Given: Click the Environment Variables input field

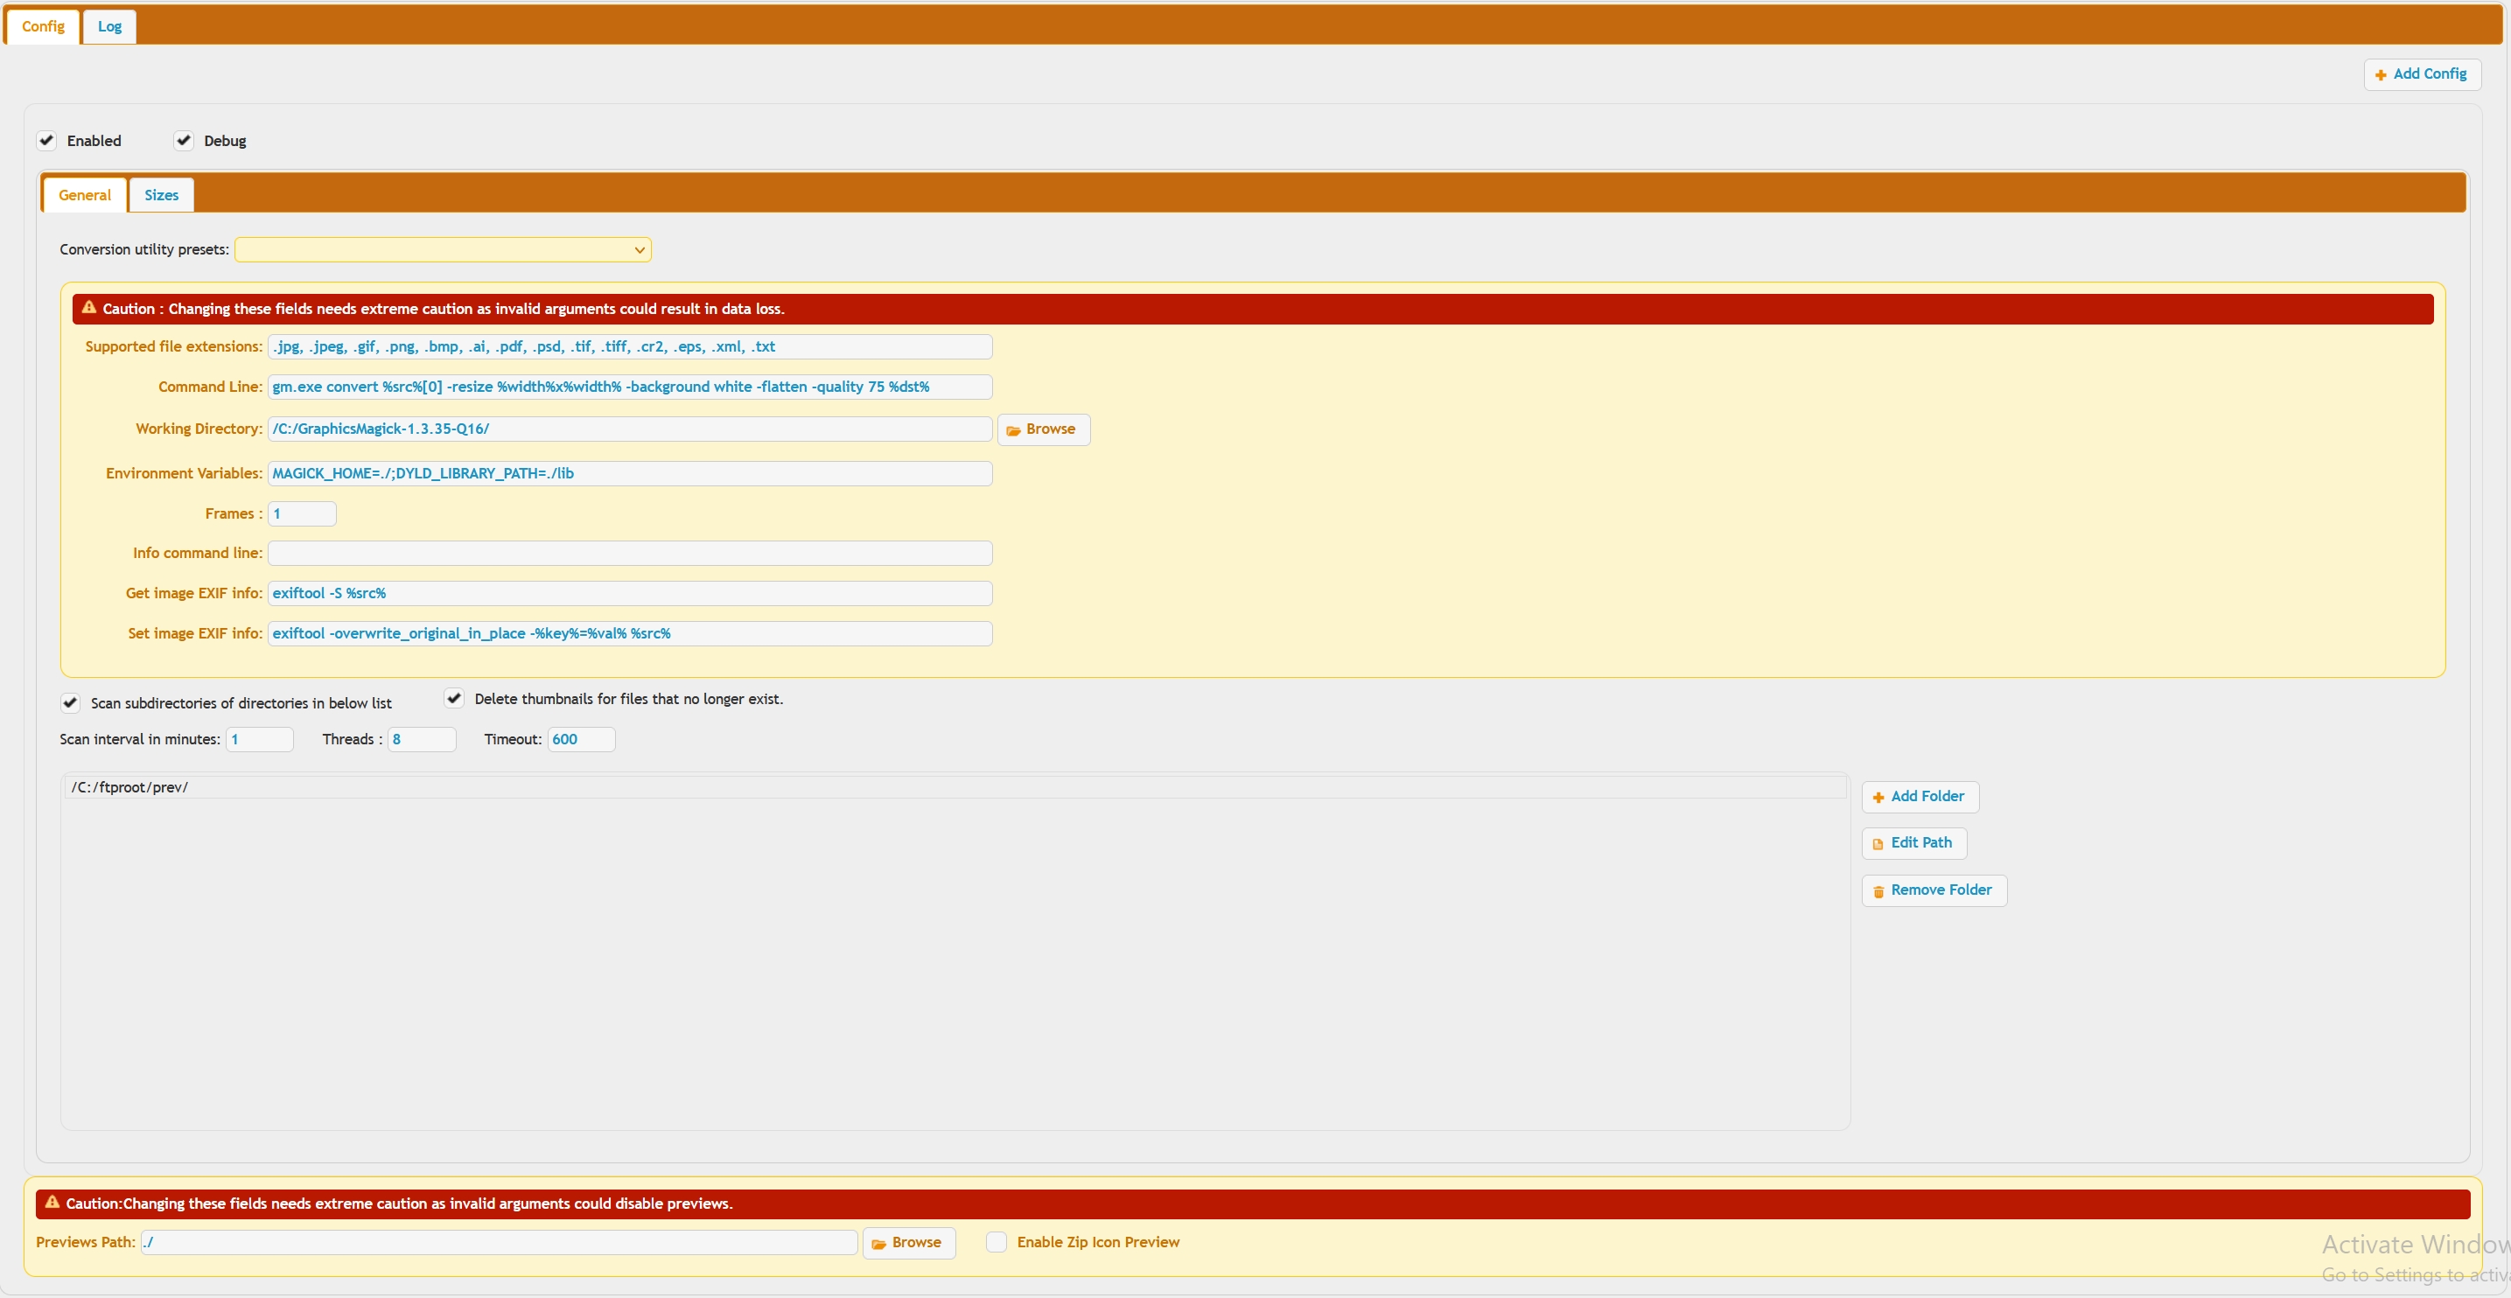Looking at the screenshot, I should click(x=630, y=473).
